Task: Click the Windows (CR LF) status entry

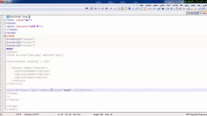Action: 32,114
